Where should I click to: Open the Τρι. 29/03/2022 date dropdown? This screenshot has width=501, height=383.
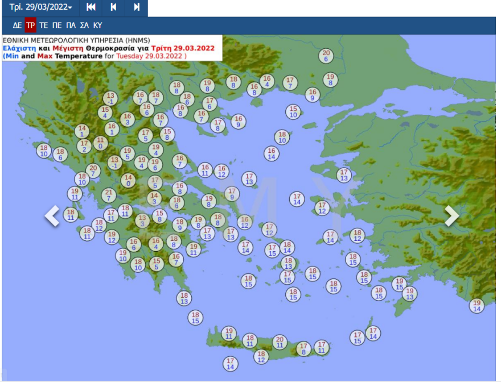(40, 7)
